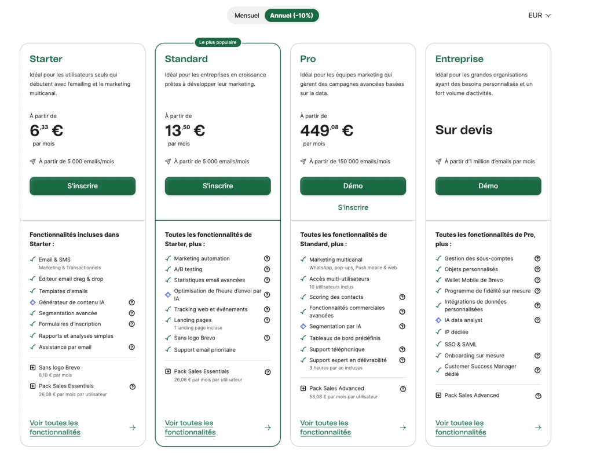
Task: Select Annuel (-10%) billing option
Action: click(x=291, y=16)
